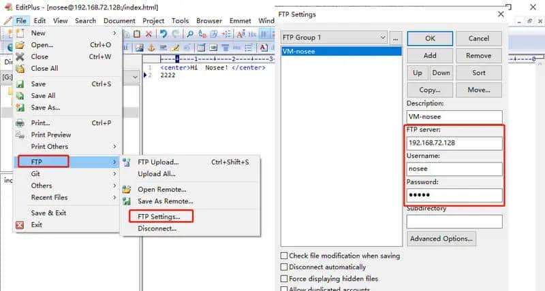This screenshot has width=545, height=291.
Task: Click Cancel in FTP Settings dialog
Action: point(479,39)
